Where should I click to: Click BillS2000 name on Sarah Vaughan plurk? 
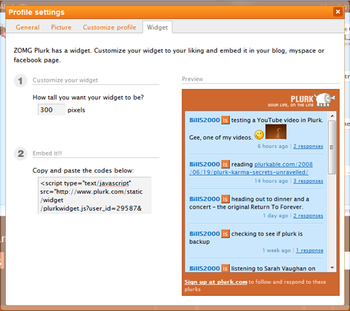coord(205,268)
